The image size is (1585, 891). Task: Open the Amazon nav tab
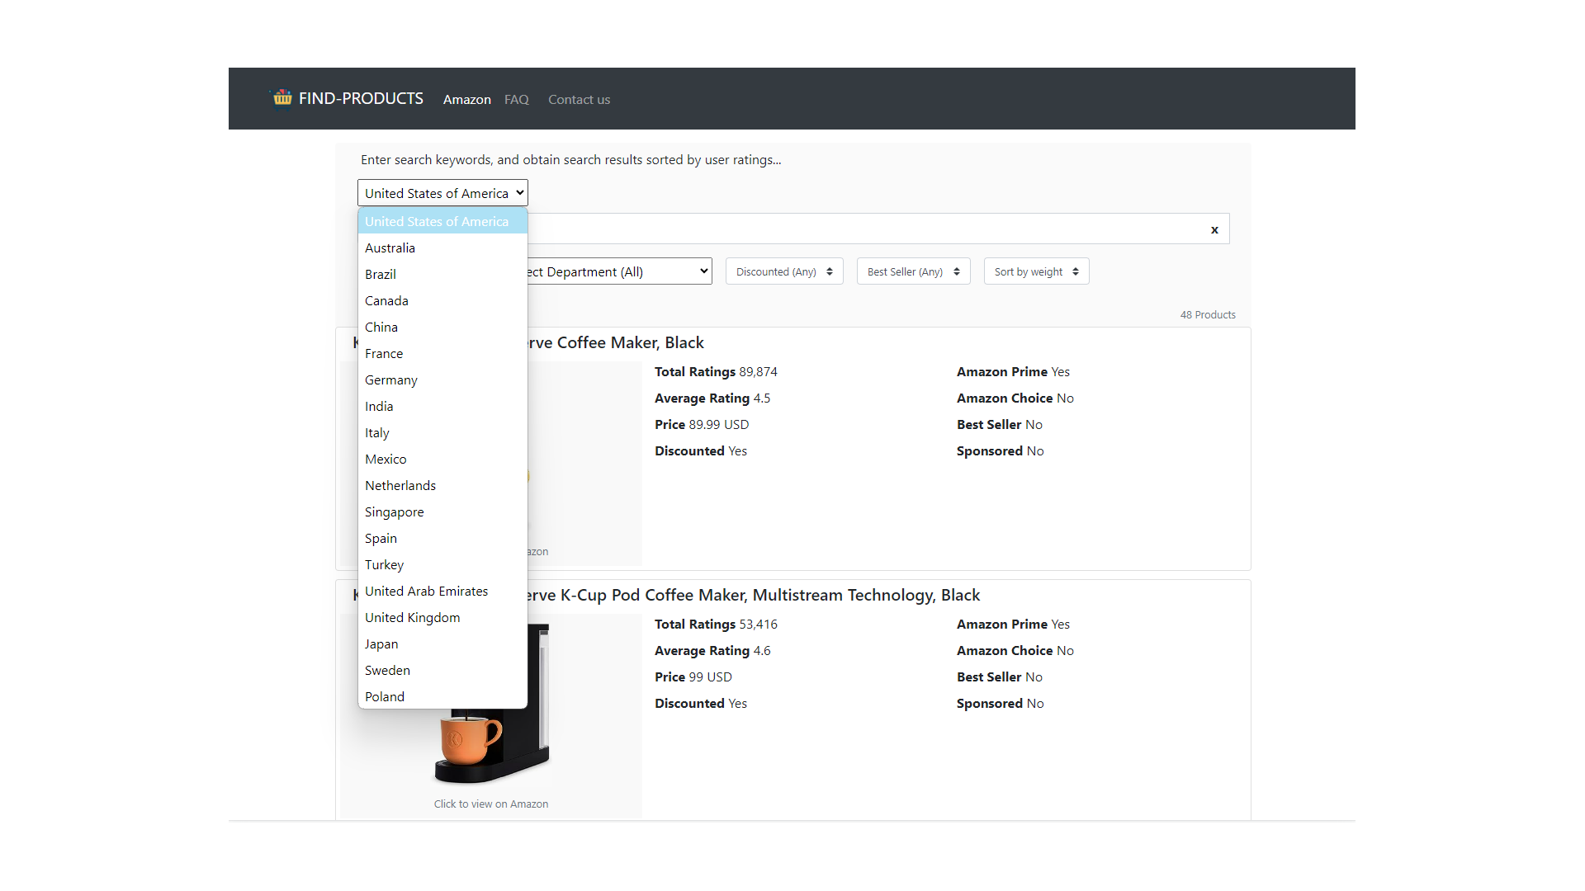pos(466,99)
